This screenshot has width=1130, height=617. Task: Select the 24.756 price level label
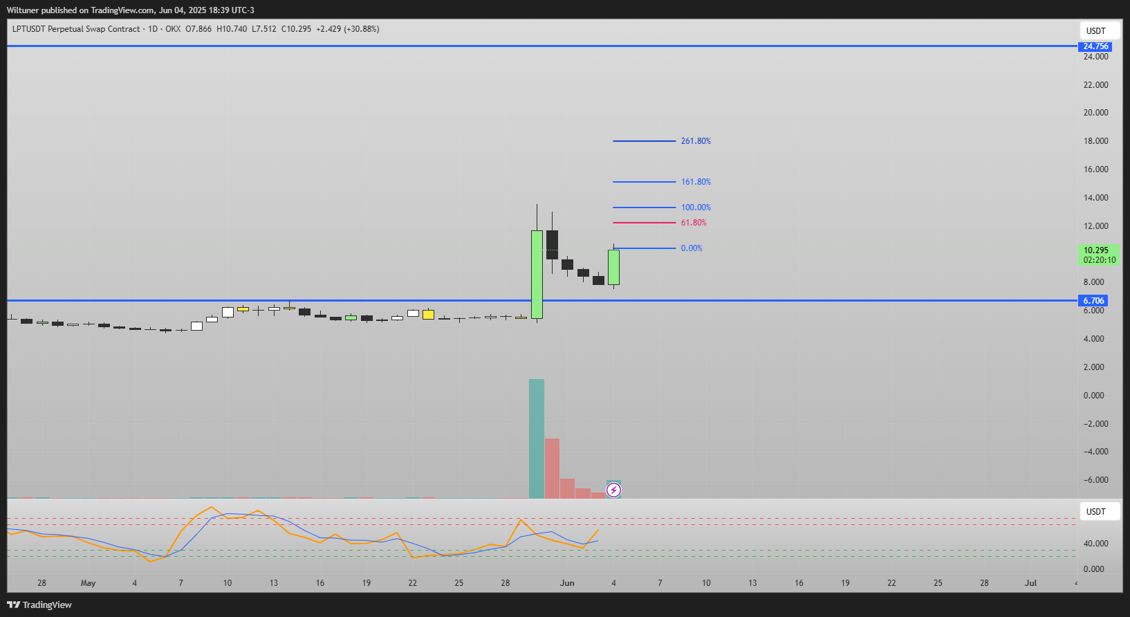[1095, 46]
